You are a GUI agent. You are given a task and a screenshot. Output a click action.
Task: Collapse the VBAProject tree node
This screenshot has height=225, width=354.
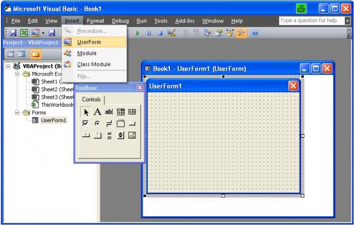coord(8,66)
